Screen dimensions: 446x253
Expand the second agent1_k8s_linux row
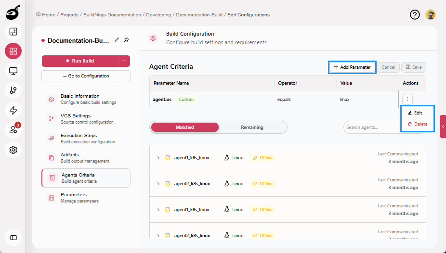(x=158, y=210)
